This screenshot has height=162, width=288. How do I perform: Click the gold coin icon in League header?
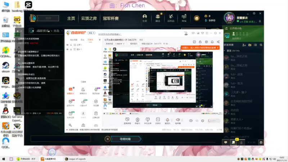click(197, 18)
